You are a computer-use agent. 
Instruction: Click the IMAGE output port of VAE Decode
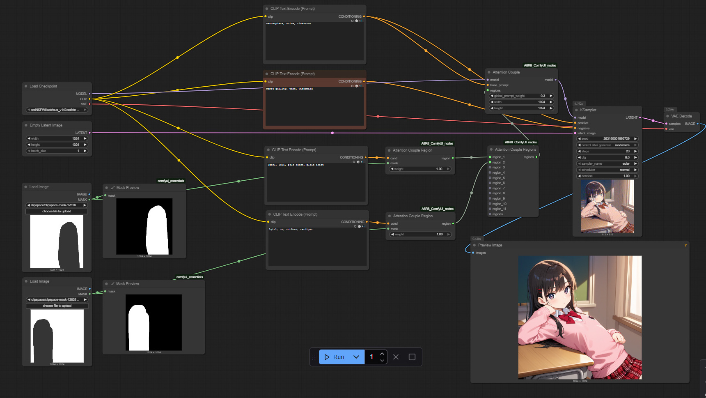(697, 124)
